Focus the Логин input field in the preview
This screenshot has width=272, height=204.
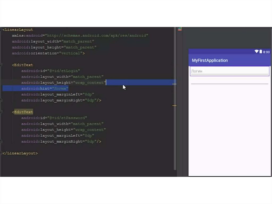(229, 71)
